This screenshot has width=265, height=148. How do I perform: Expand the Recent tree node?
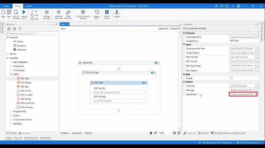tap(8, 54)
